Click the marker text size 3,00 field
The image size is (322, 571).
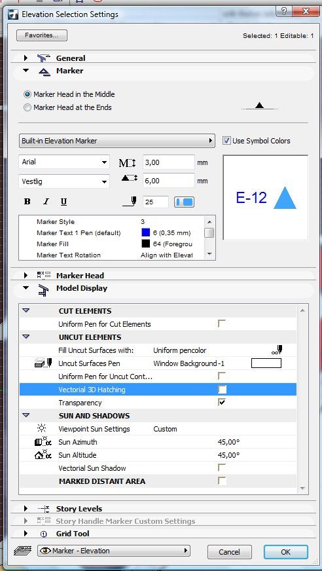pos(168,162)
